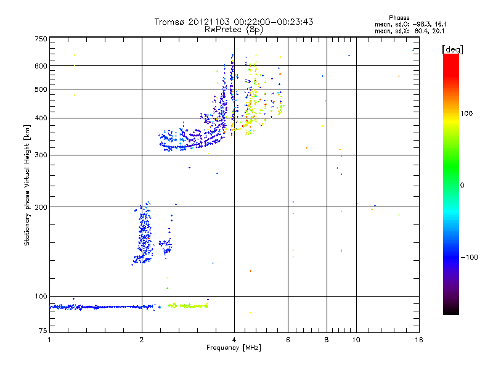Screen dimensions: 493x370
Task: Click the y-axis '200' tick label
Action: [41, 207]
